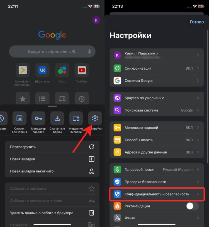The width and height of the screenshot is (209, 227).
Task: Tap the translate icon for Языки
Action: [x=117, y=218]
